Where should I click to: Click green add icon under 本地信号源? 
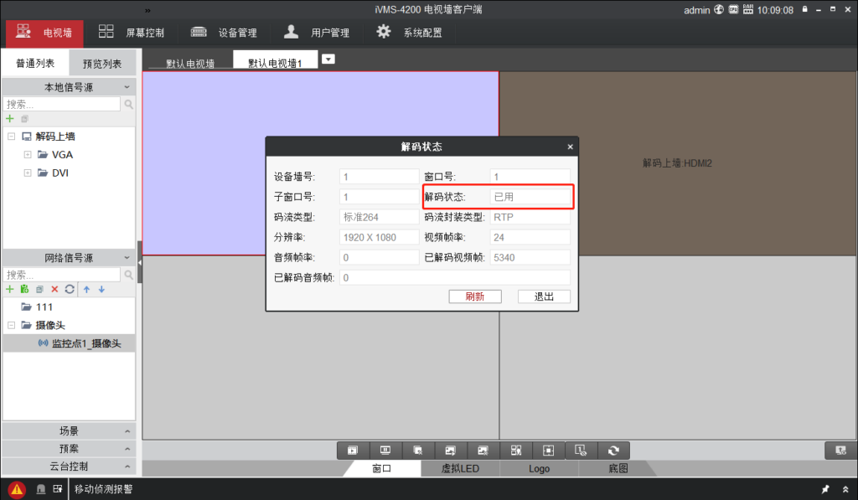point(10,119)
